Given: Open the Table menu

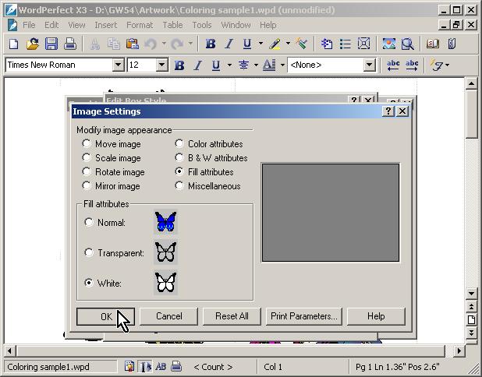Looking at the screenshot, I should pos(172,25).
